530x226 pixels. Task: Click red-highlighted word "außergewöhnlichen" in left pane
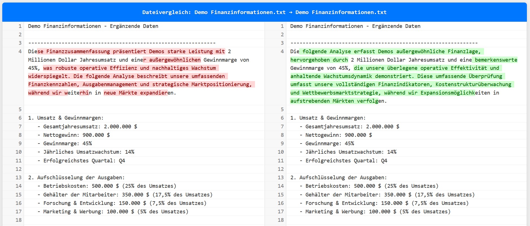[x=175, y=60]
